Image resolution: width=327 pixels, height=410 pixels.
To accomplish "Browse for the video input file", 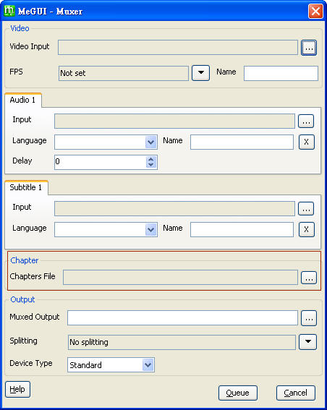I will [x=309, y=48].
